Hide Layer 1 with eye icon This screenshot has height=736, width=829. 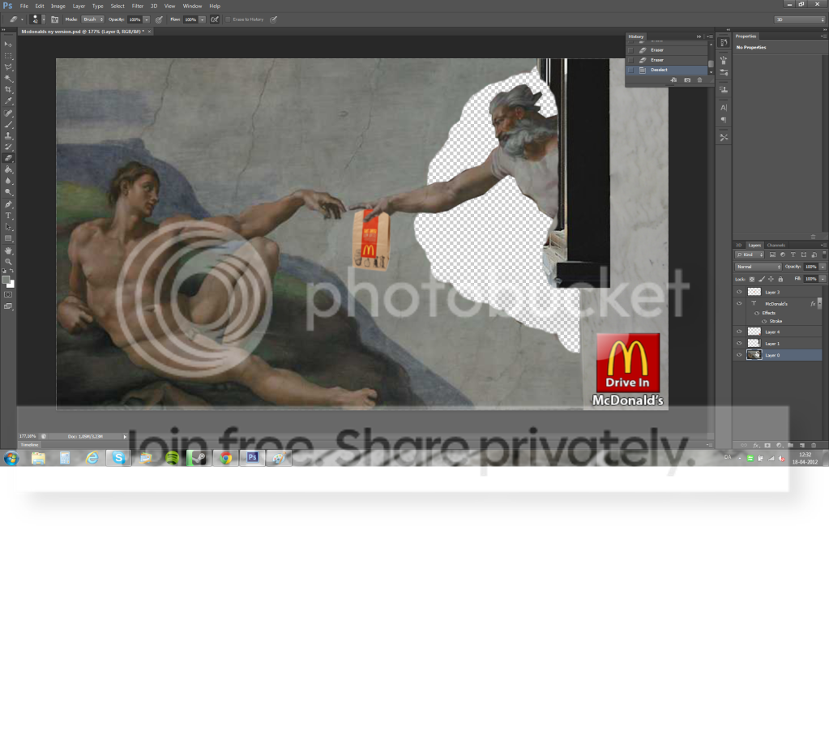(739, 343)
